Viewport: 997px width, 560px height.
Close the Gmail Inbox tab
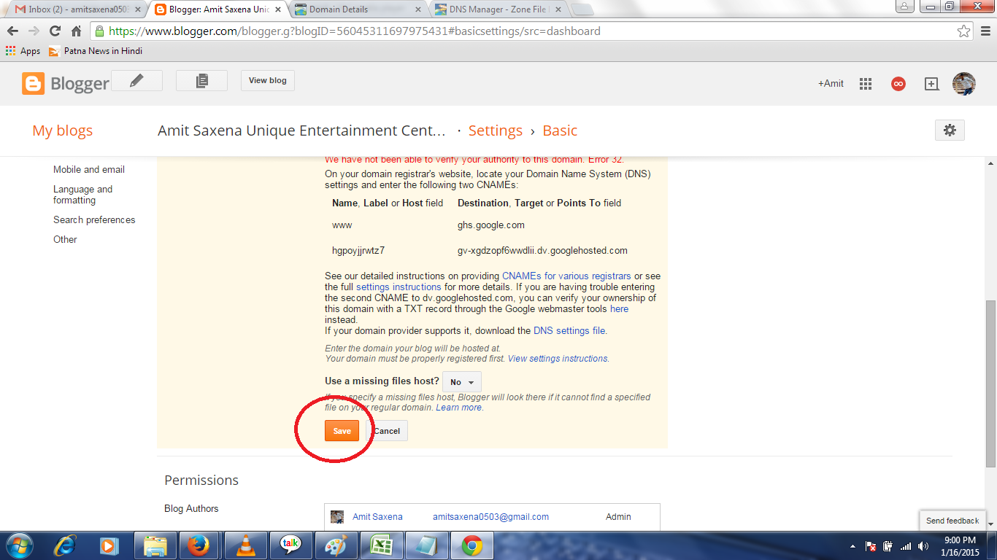point(138,9)
